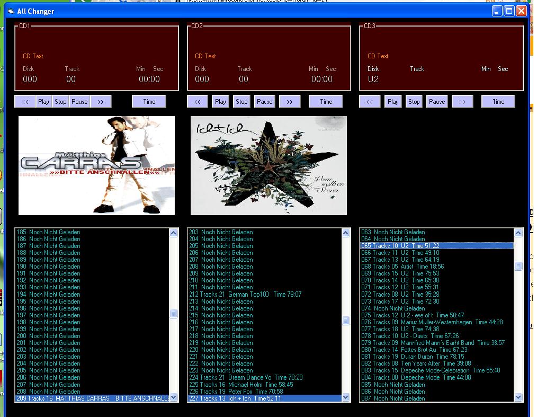
Task: Go to previous track on CD2
Action: [x=197, y=102]
